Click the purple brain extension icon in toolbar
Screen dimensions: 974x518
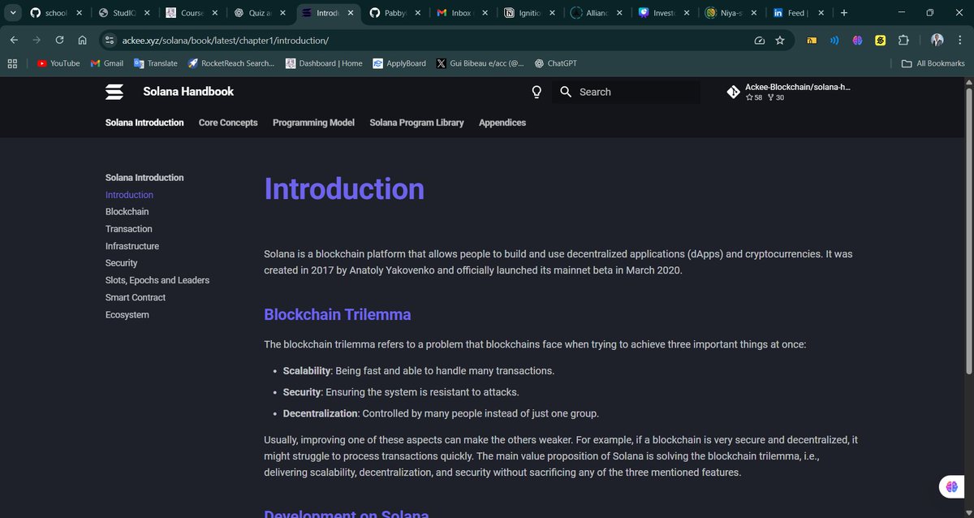[857, 40]
